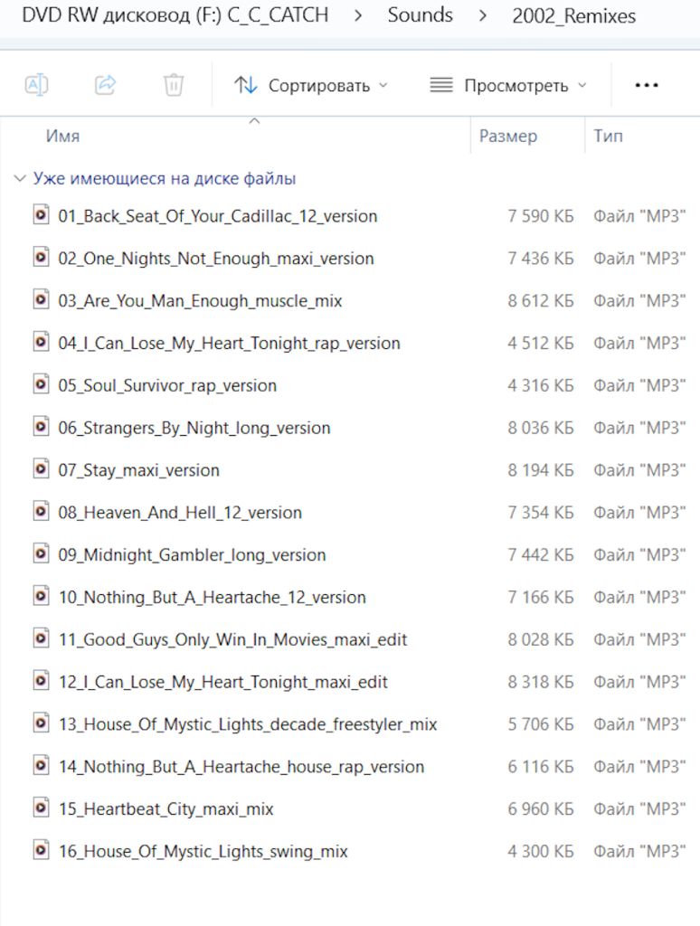Select file name 09_Midnight_Gambler_long_version
700x926 pixels.
coord(192,555)
